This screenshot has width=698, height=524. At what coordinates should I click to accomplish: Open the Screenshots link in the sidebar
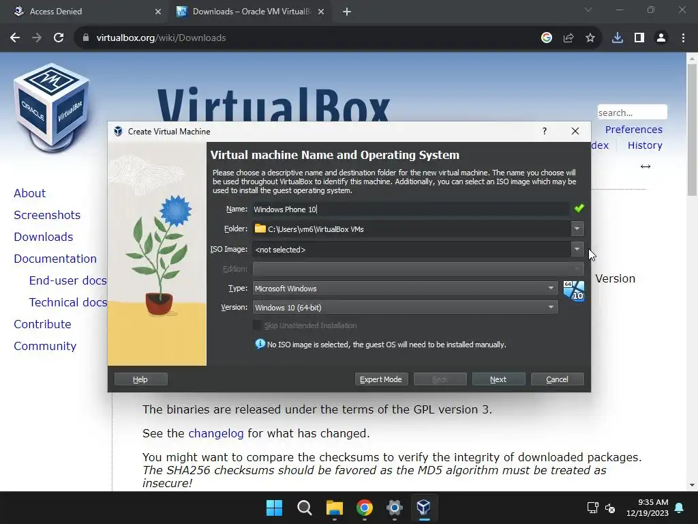pos(47,215)
